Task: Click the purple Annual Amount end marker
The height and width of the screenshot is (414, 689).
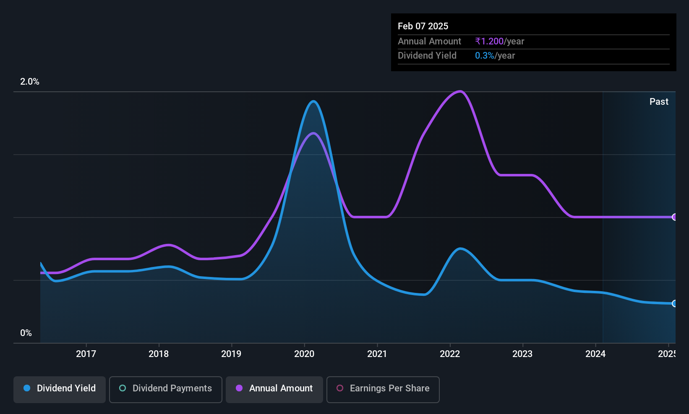Action: pyautogui.click(x=675, y=217)
